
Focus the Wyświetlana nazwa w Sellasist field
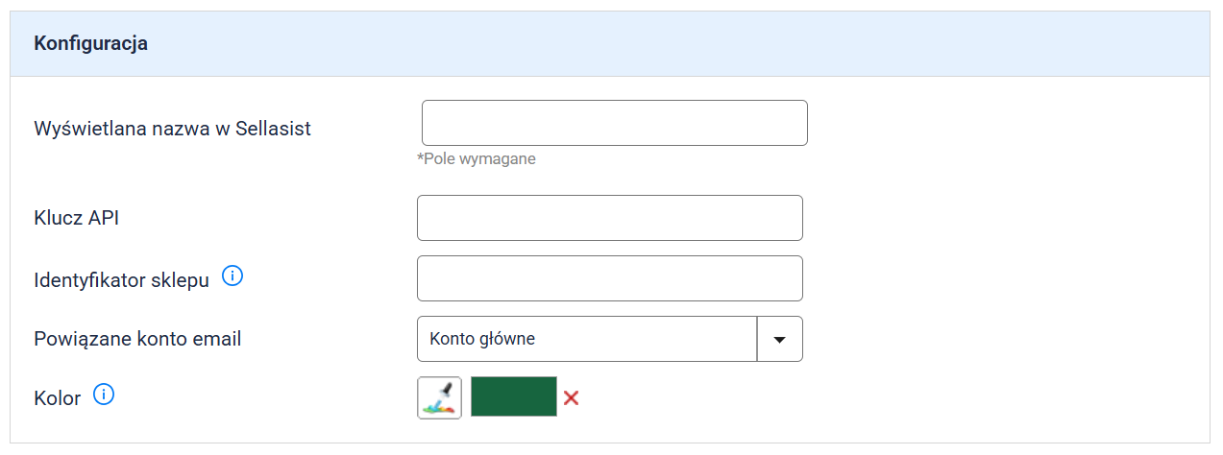614,123
